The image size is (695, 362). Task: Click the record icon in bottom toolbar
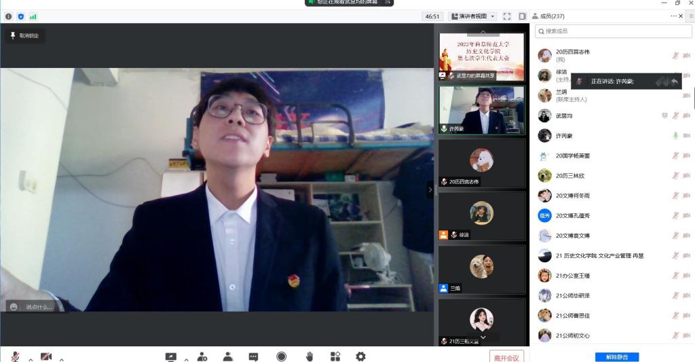[281, 357]
